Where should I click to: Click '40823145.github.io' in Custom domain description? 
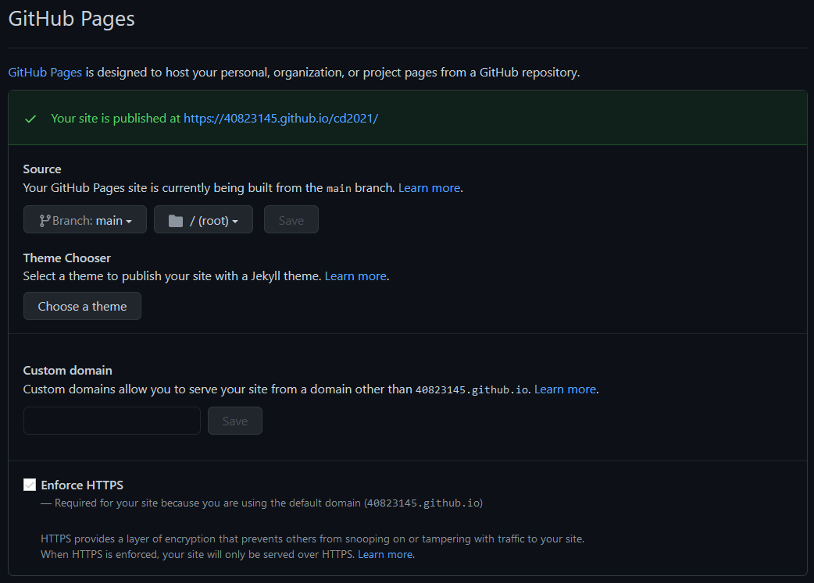tap(472, 389)
